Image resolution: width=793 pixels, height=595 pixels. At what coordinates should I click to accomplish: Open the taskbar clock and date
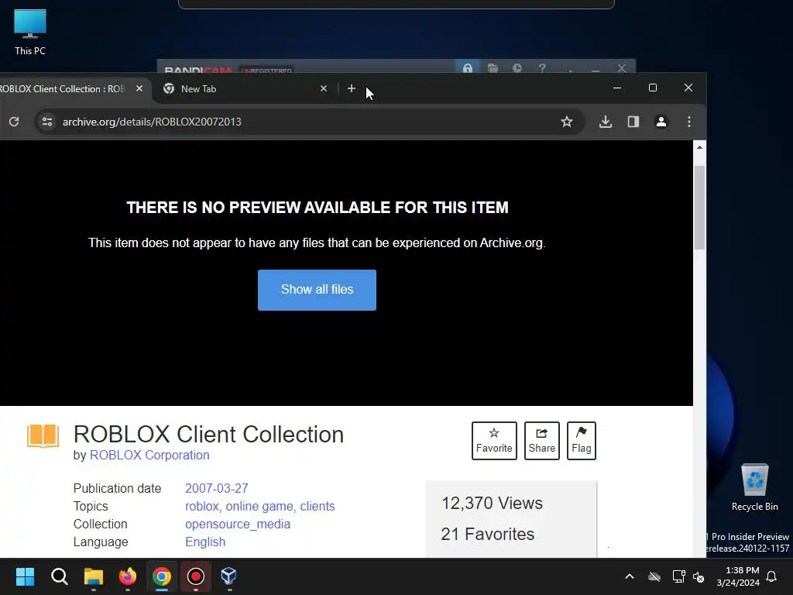click(x=738, y=576)
